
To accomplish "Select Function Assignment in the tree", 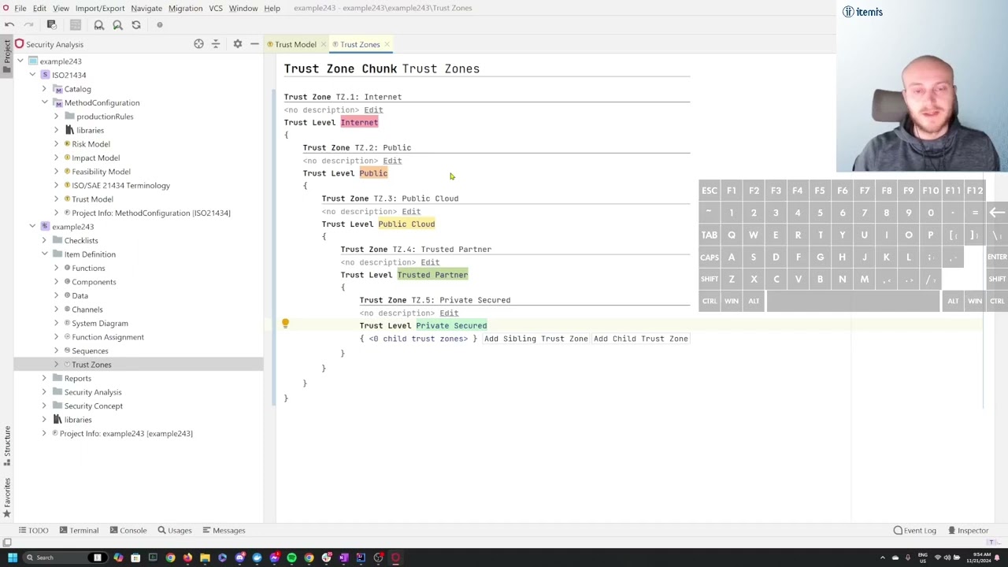I will coord(108,337).
